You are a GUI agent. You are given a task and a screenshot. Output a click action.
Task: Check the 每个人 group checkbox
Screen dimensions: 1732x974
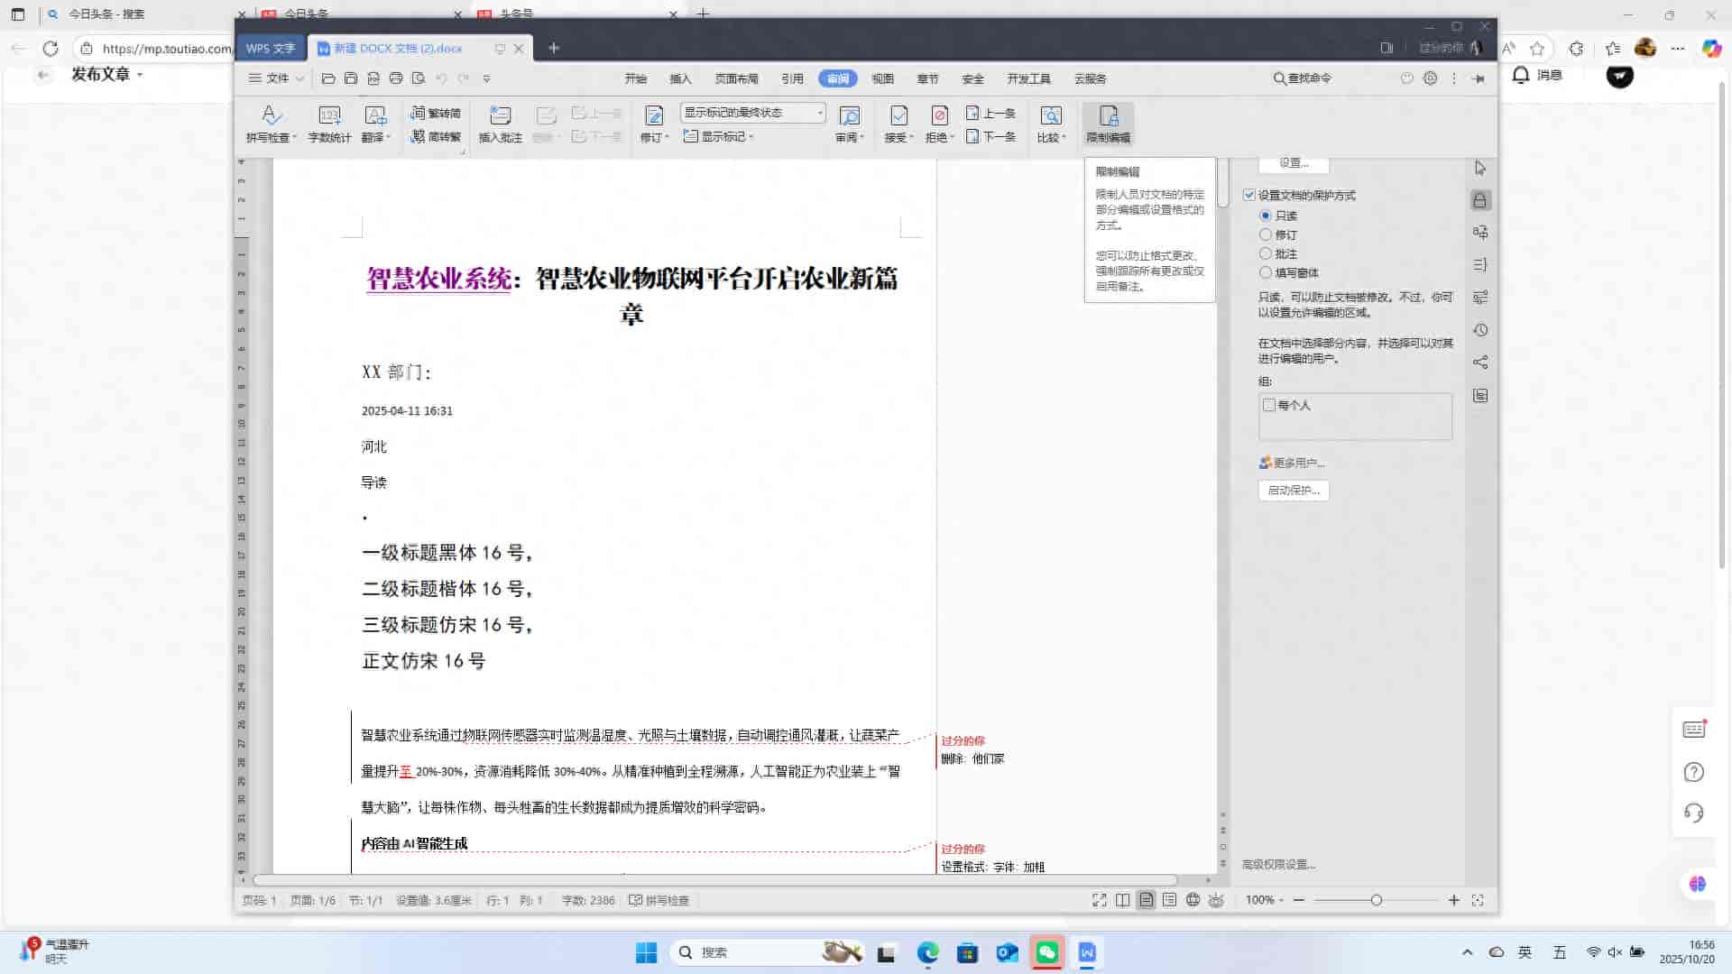pyautogui.click(x=1269, y=405)
